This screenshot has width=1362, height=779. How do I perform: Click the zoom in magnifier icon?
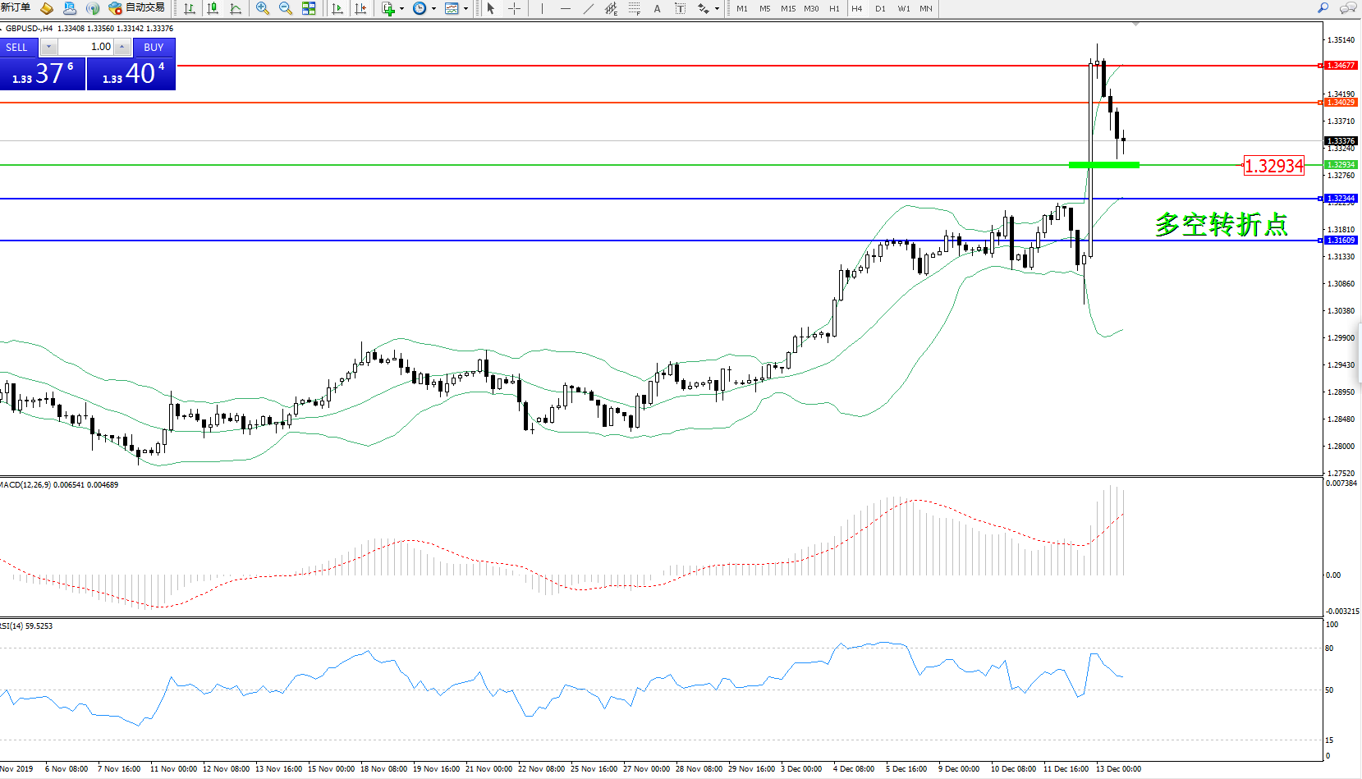tap(263, 8)
